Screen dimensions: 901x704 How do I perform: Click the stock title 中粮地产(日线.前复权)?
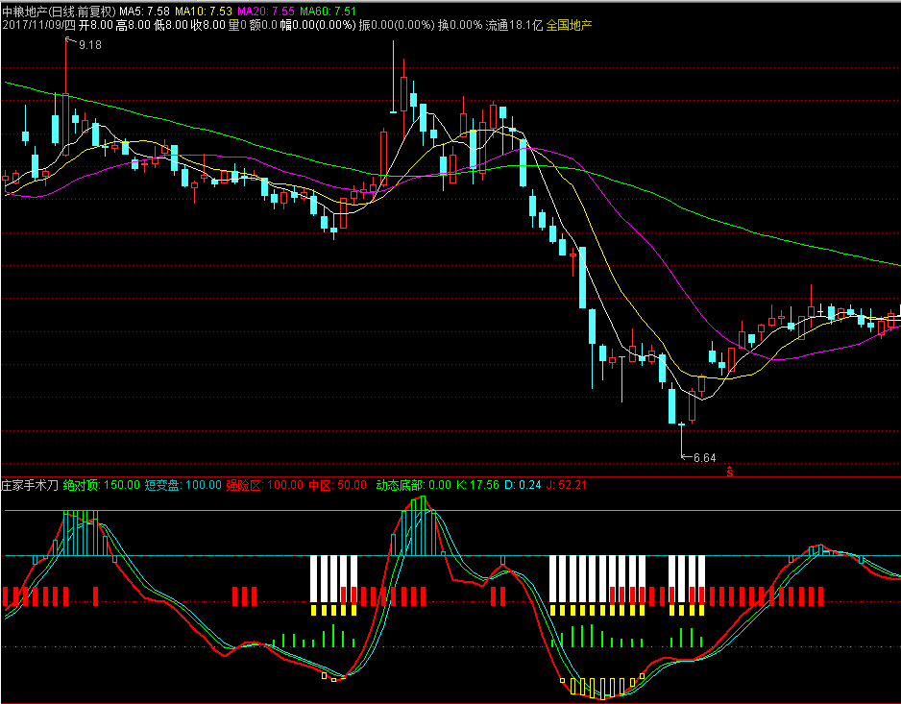coord(59,11)
